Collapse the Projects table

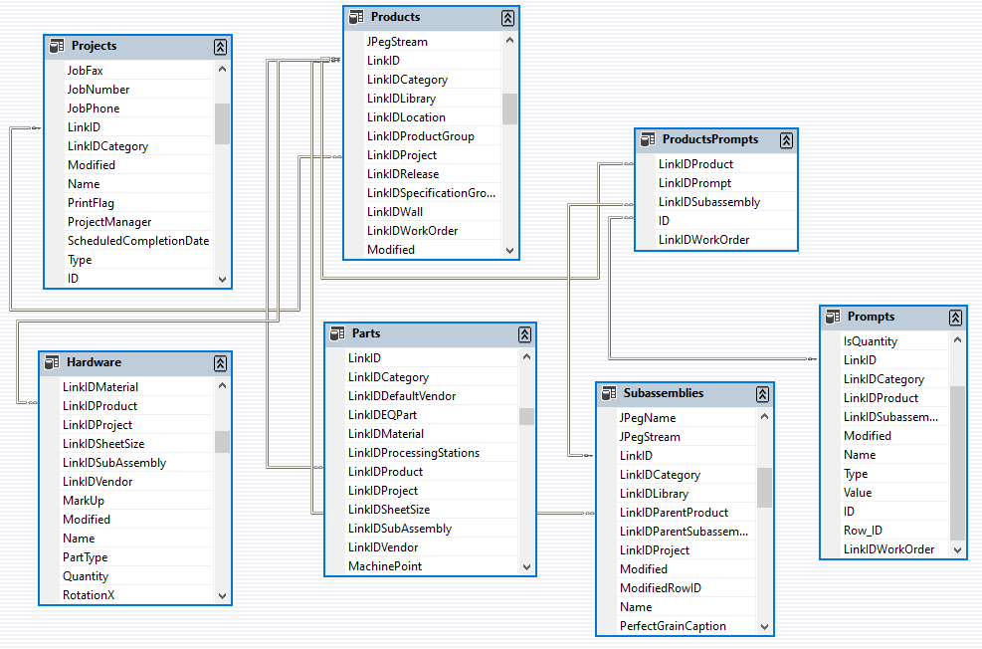221,47
